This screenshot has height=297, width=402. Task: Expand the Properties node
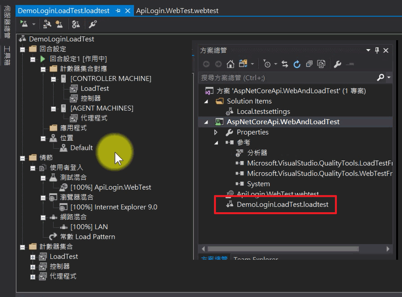click(215, 132)
